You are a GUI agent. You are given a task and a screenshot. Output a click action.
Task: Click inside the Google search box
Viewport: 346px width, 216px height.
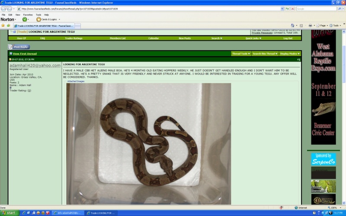[316, 9]
